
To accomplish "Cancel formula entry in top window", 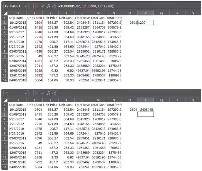I will tap(36, 6).
